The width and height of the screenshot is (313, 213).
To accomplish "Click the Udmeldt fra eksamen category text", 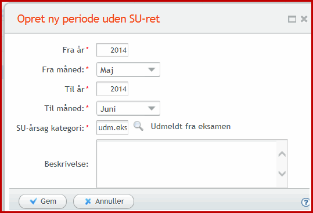I will pyautogui.click(x=190, y=127).
